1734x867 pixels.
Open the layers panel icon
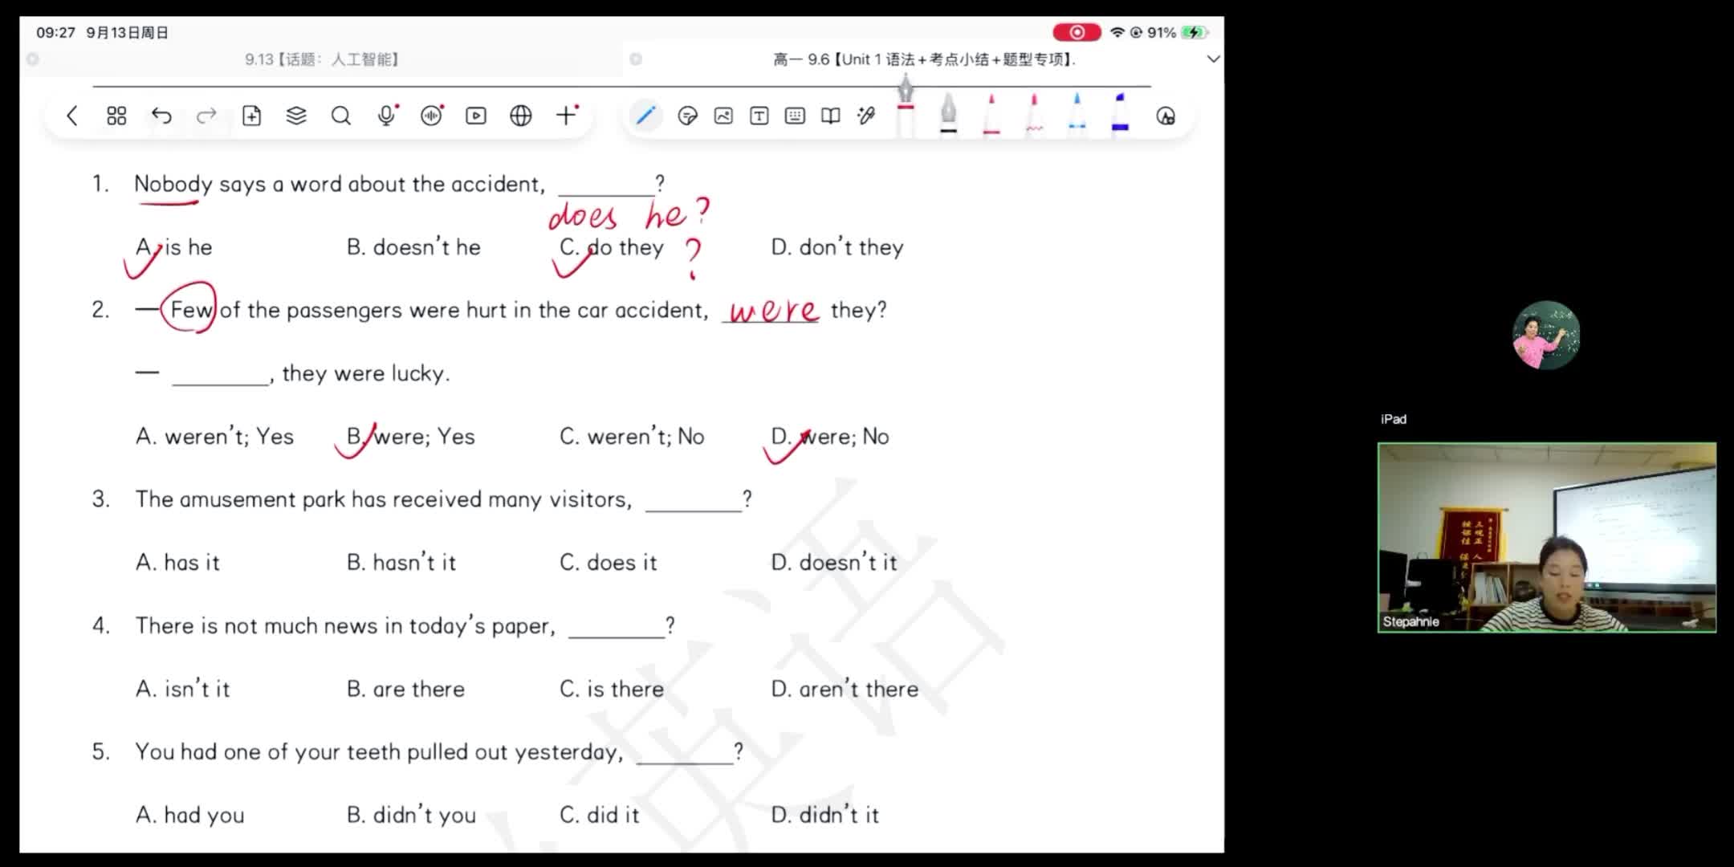(296, 116)
